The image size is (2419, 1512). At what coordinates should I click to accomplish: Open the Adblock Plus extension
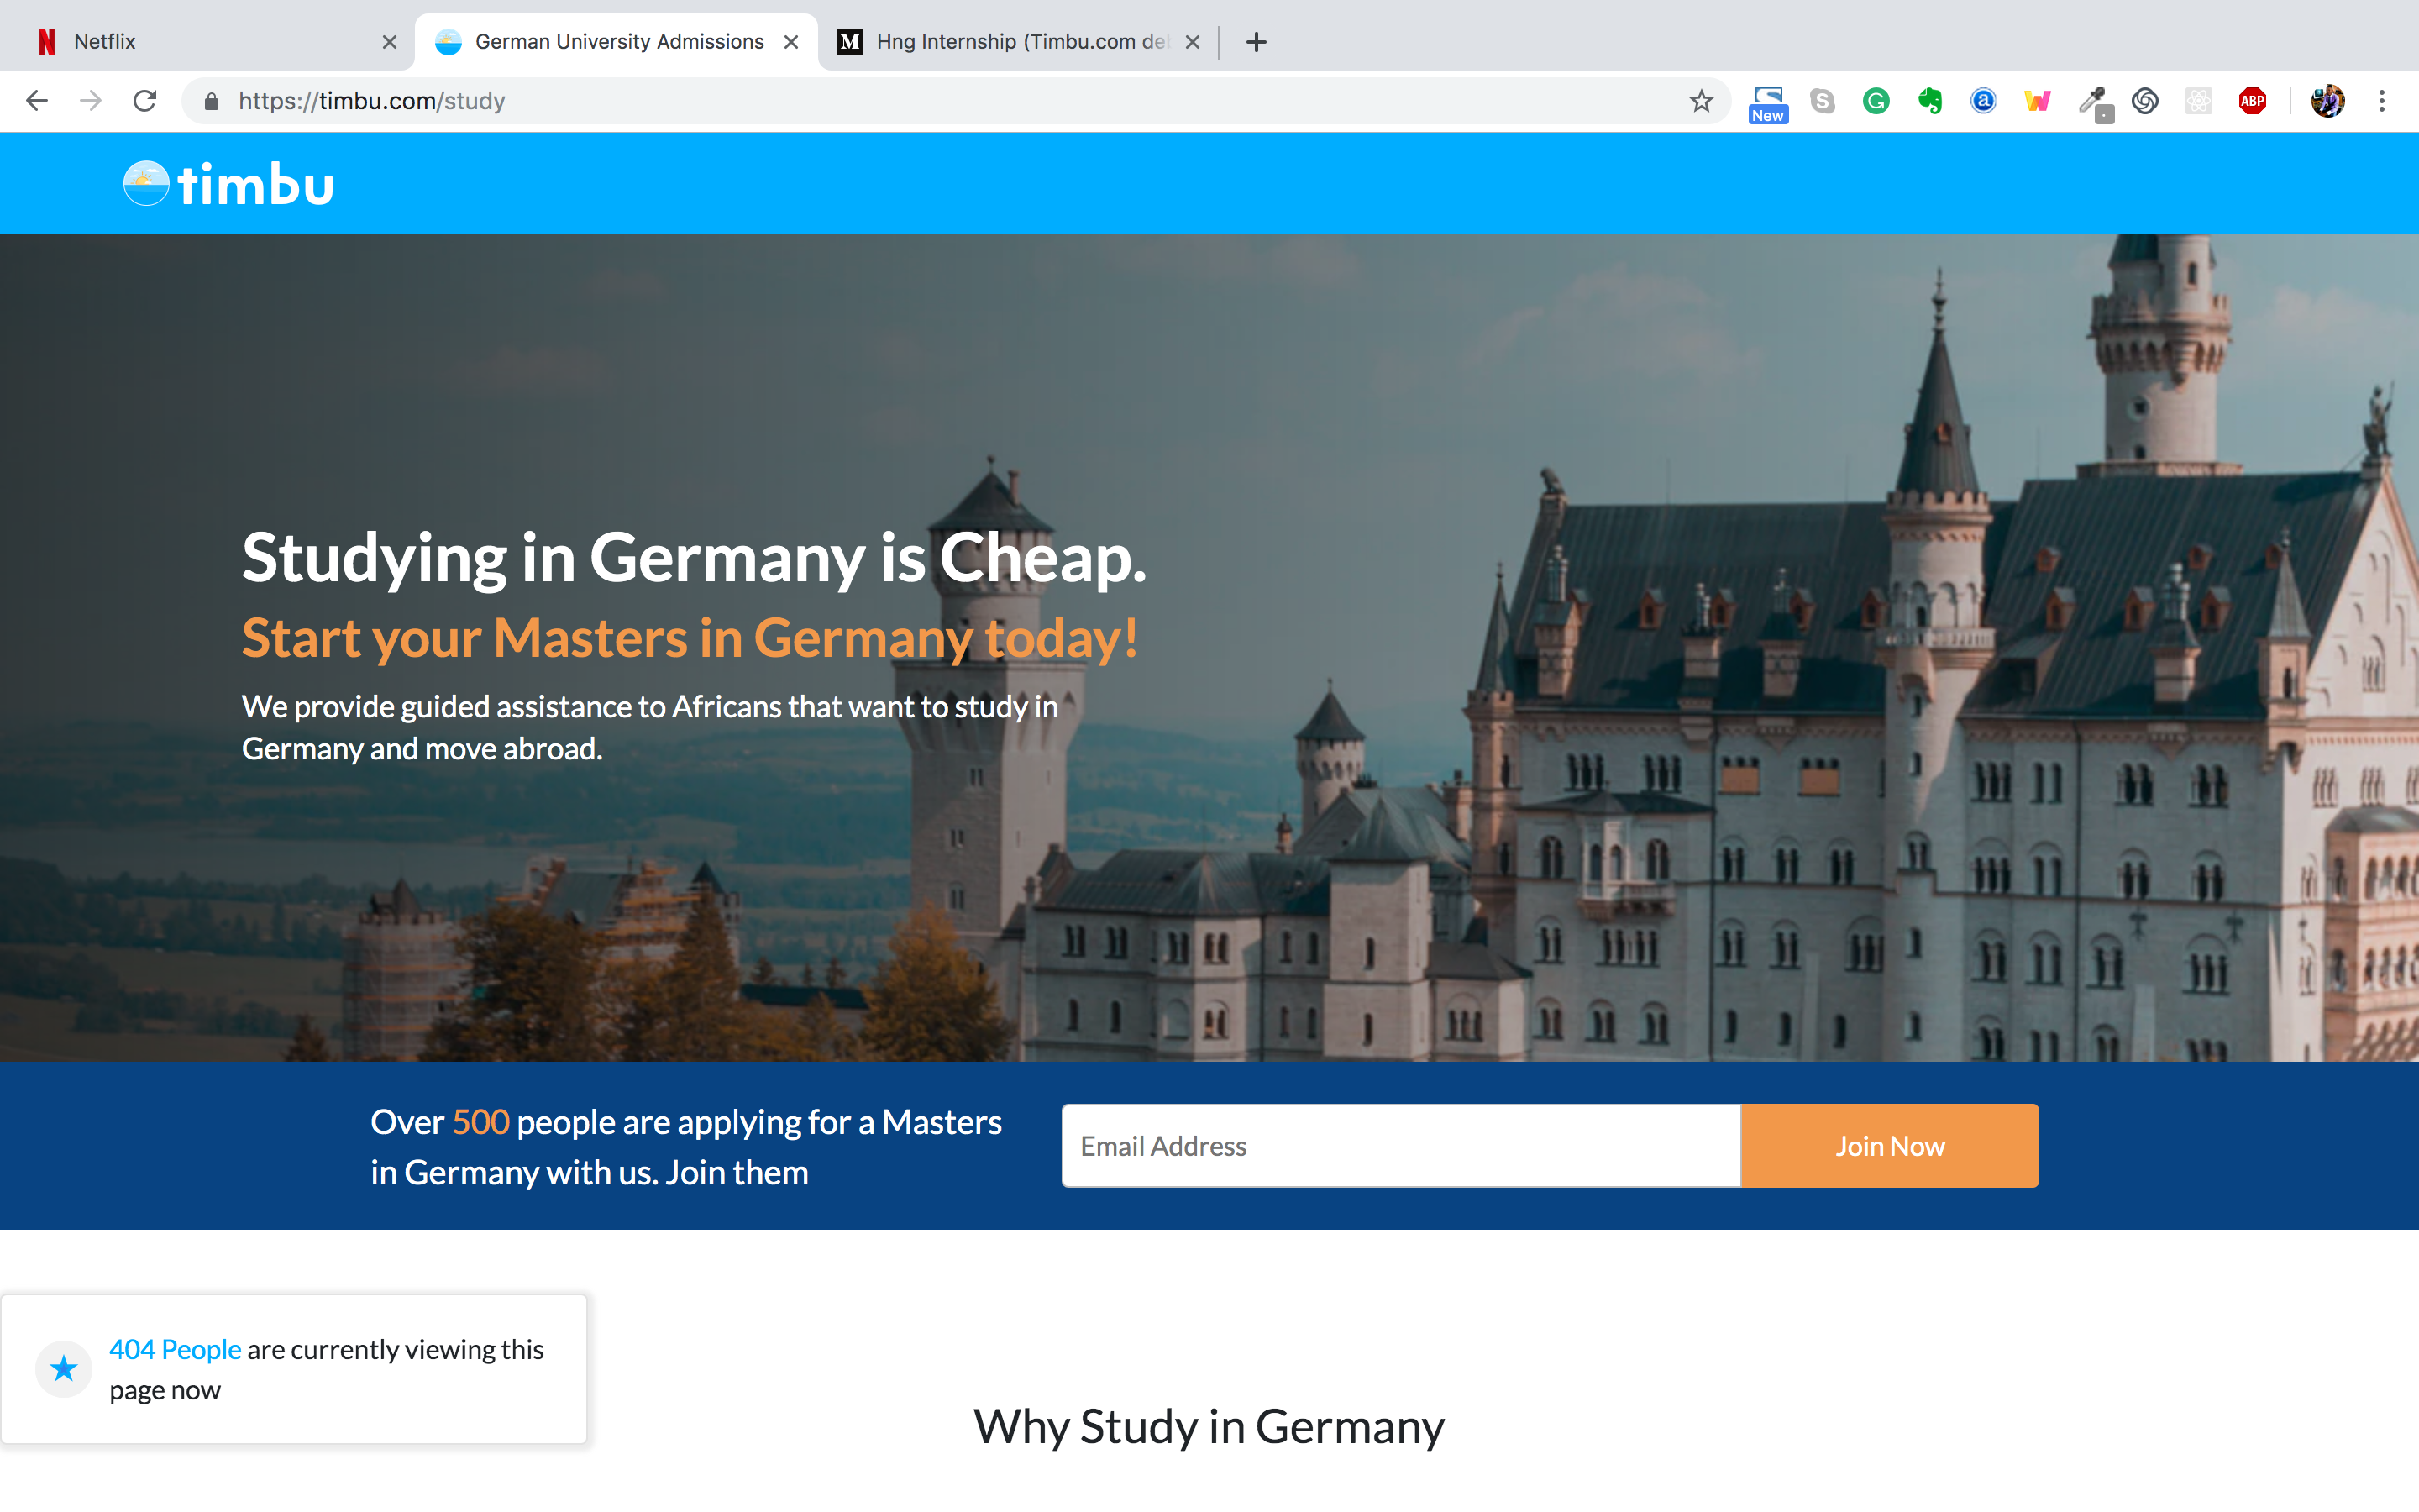(x=2252, y=101)
